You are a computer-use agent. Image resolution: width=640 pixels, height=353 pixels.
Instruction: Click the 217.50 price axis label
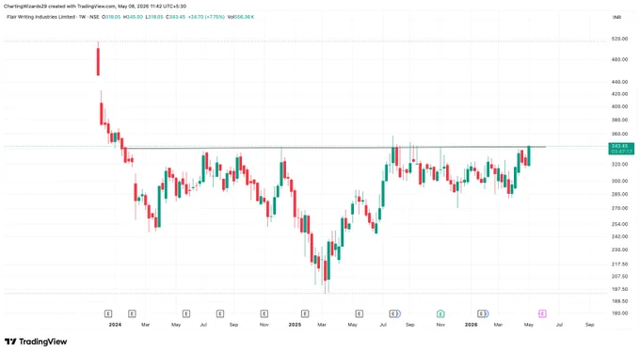pyautogui.click(x=619, y=265)
